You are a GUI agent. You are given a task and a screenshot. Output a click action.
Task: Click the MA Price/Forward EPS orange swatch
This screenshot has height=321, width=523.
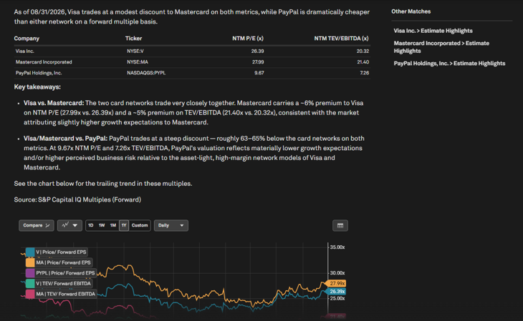click(x=30, y=262)
